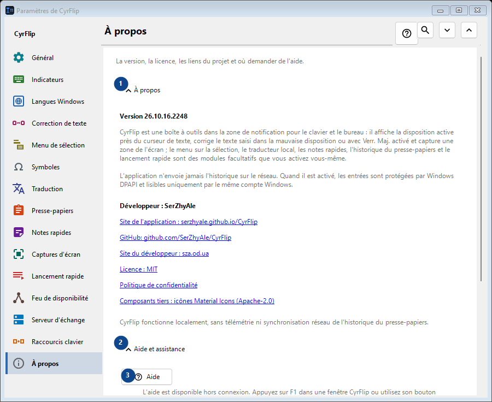
Task: Click the Captures d'écran capture icon
Action: click(x=19, y=255)
